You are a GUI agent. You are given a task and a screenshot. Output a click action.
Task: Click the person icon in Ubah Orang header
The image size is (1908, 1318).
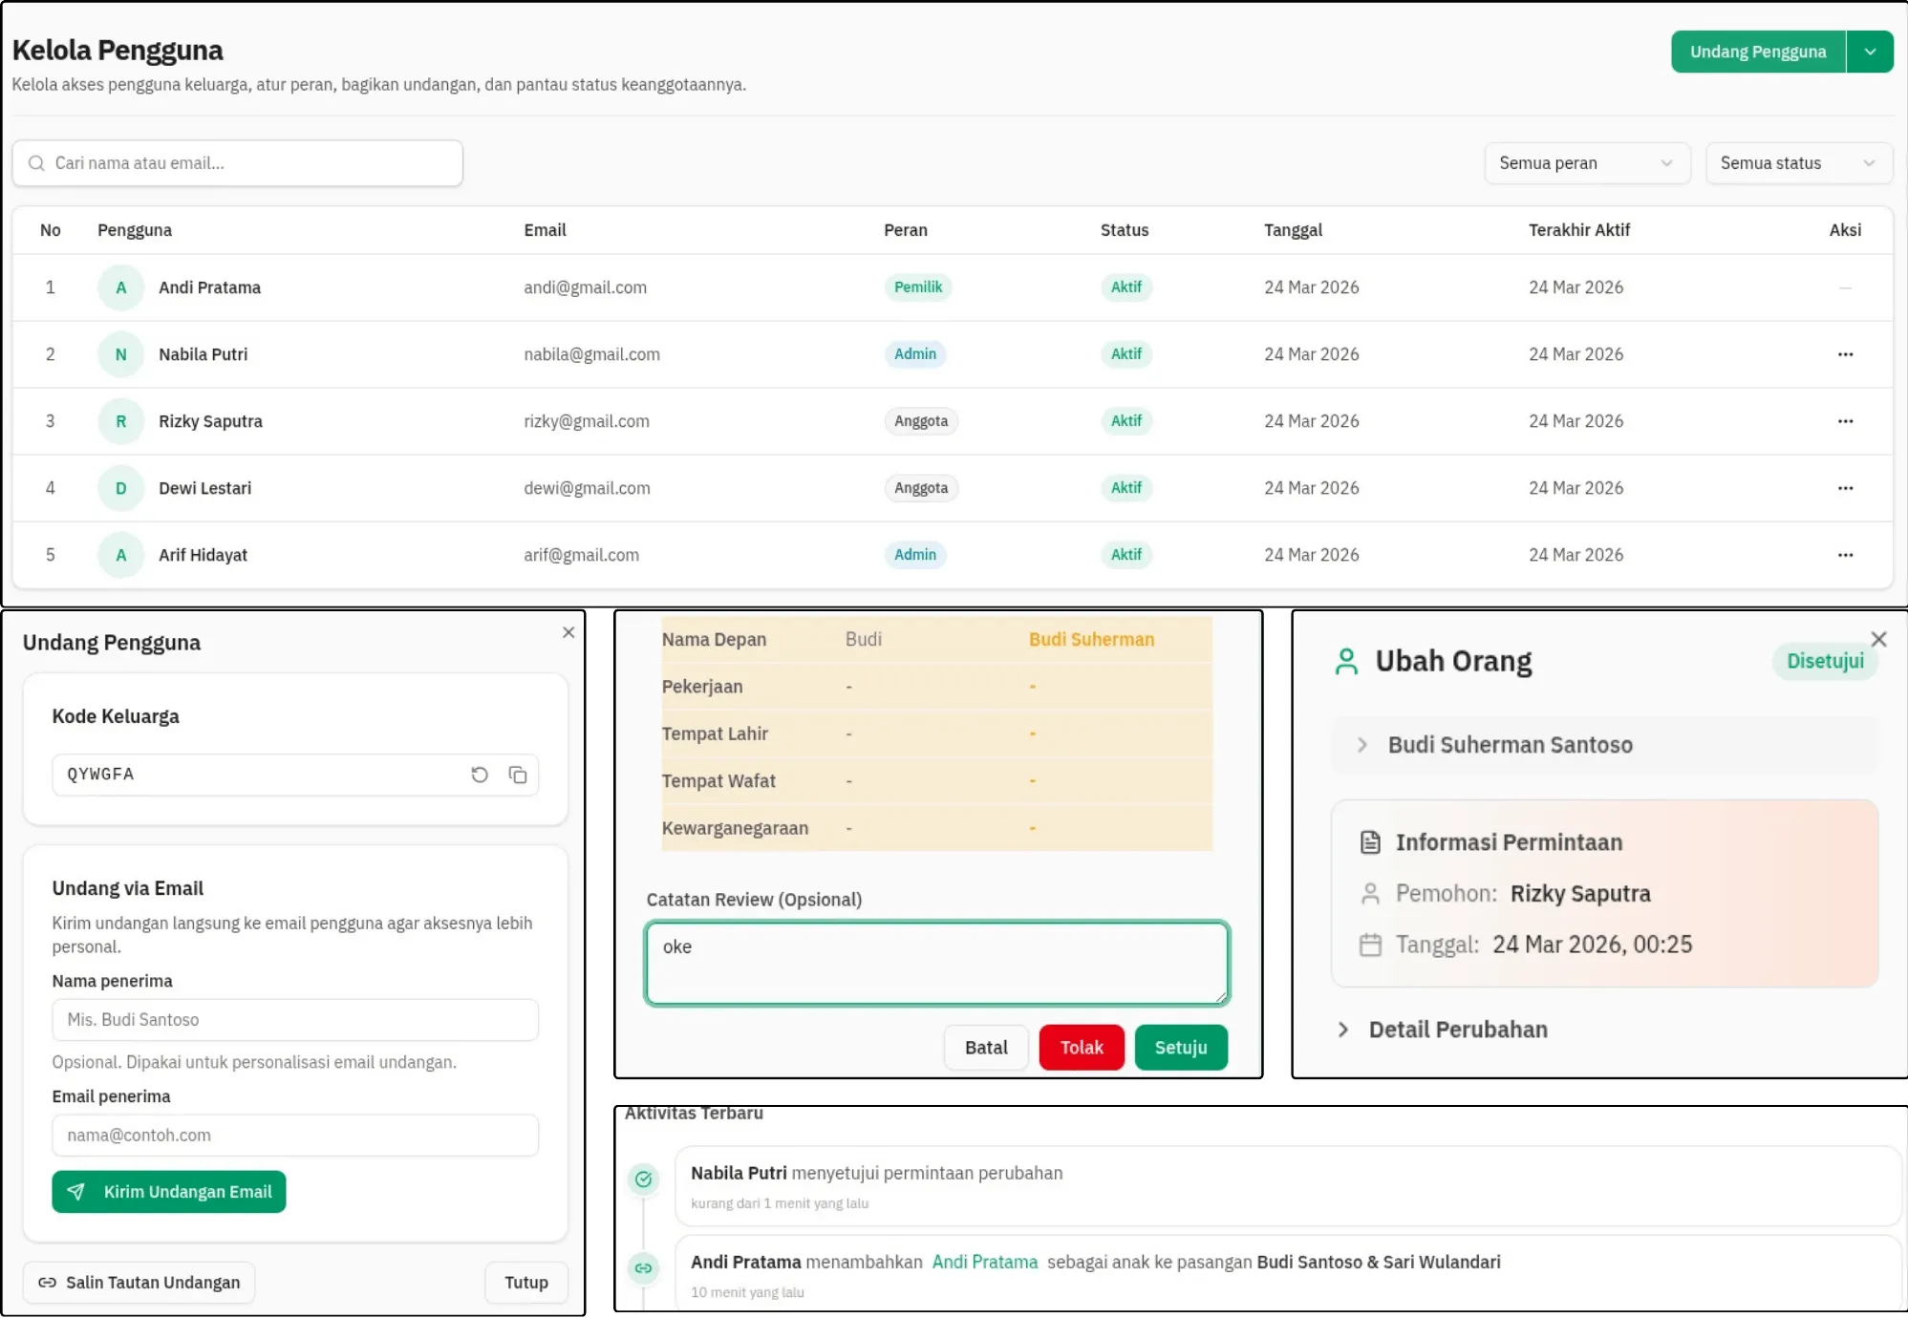click(1347, 660)
